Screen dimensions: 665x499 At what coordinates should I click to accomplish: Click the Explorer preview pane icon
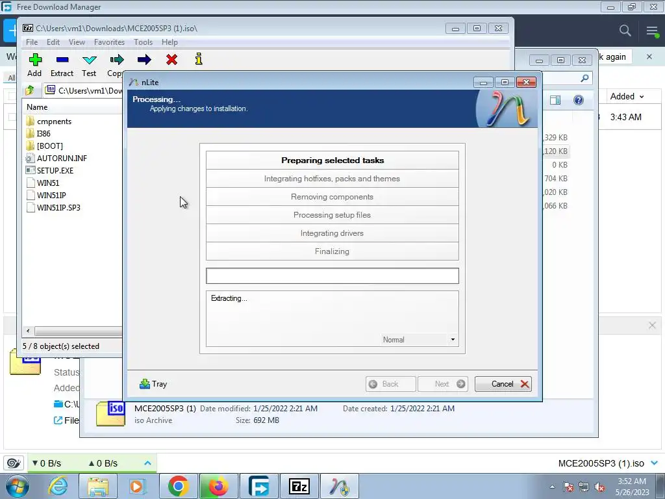(555, 100)
